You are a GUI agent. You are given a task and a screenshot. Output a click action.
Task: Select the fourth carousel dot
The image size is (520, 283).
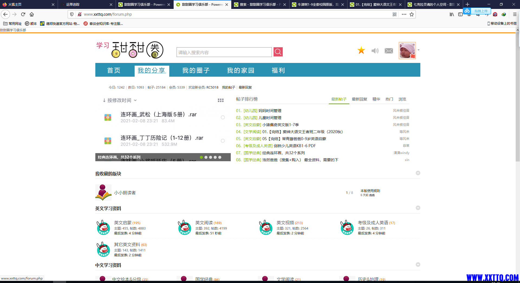215,157
